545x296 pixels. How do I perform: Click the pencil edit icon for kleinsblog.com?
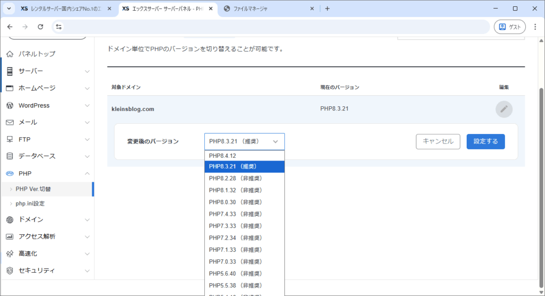point(503,109)
